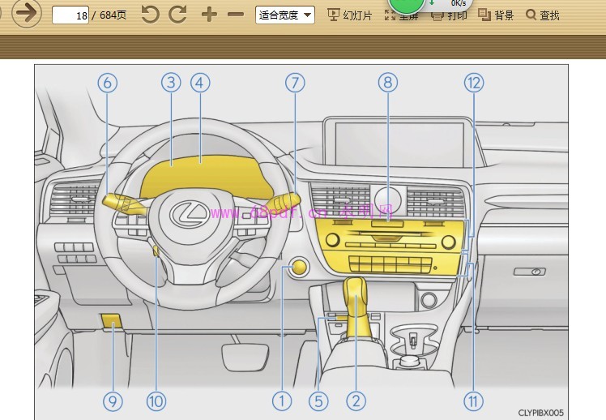
Task: Click callout number 2 in diagram
Action: click(x=356, y=401)
